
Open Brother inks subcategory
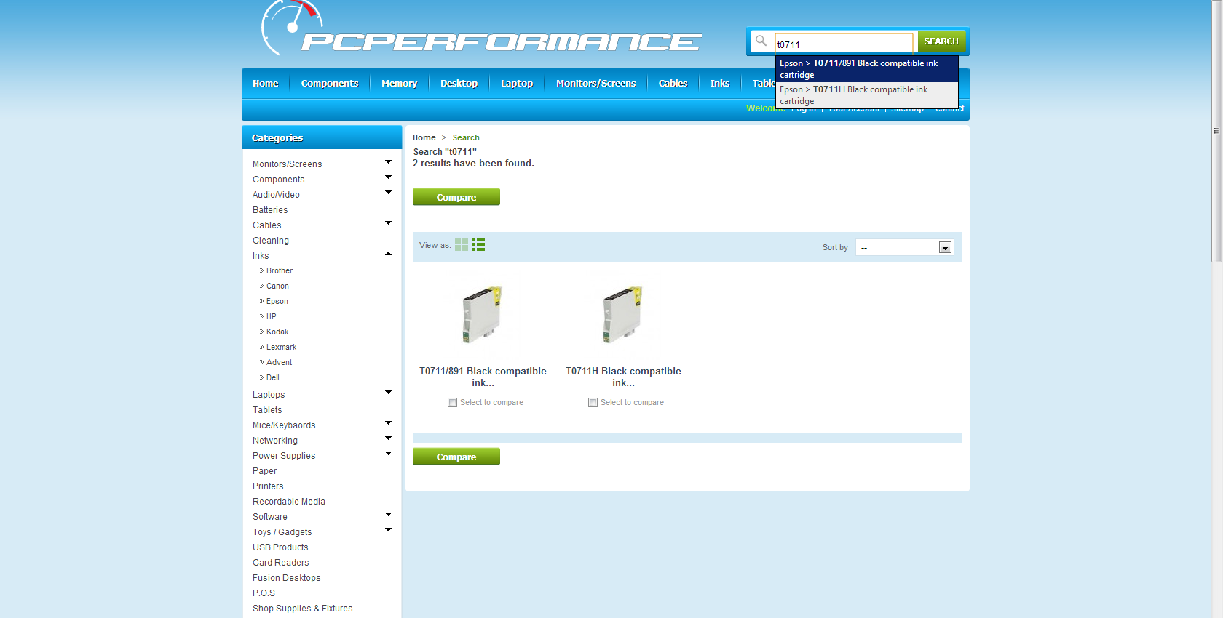tap(280, 270)
